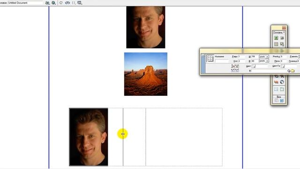Open the View Options toolbar icon
Viewport: 300px width, 169px height.
[x=80, y=3]
